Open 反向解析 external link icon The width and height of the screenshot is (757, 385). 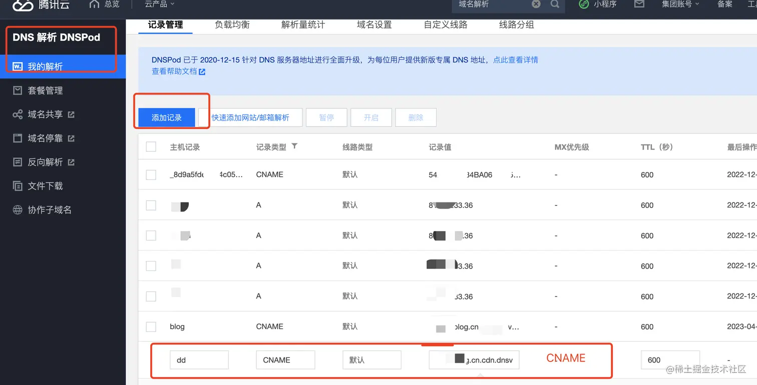(x=71, y=162)
